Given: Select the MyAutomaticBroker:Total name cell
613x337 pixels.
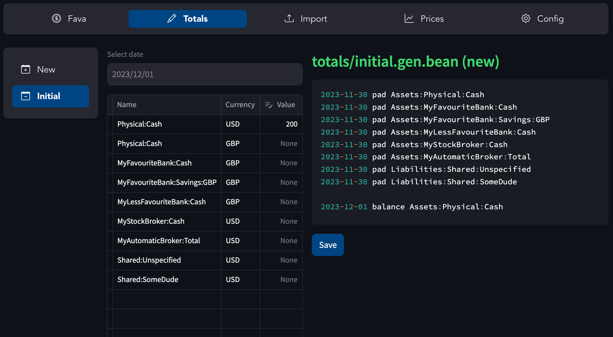Looking at the screenshot, I should tap(167, 241).
